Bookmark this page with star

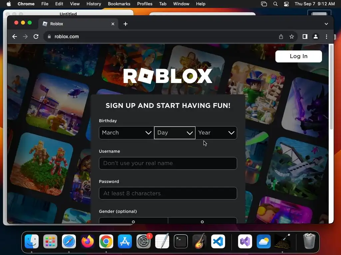(x=292, y=37)
